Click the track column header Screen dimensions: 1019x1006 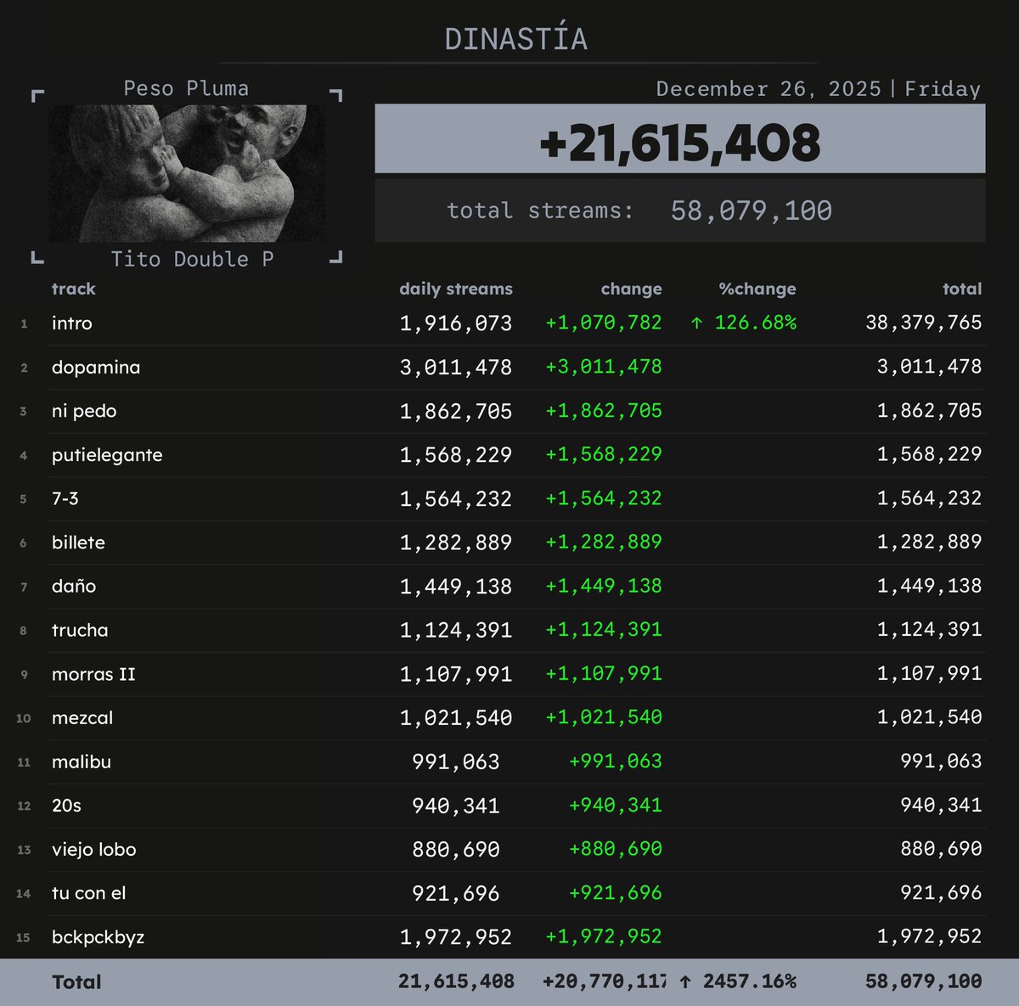74,289
